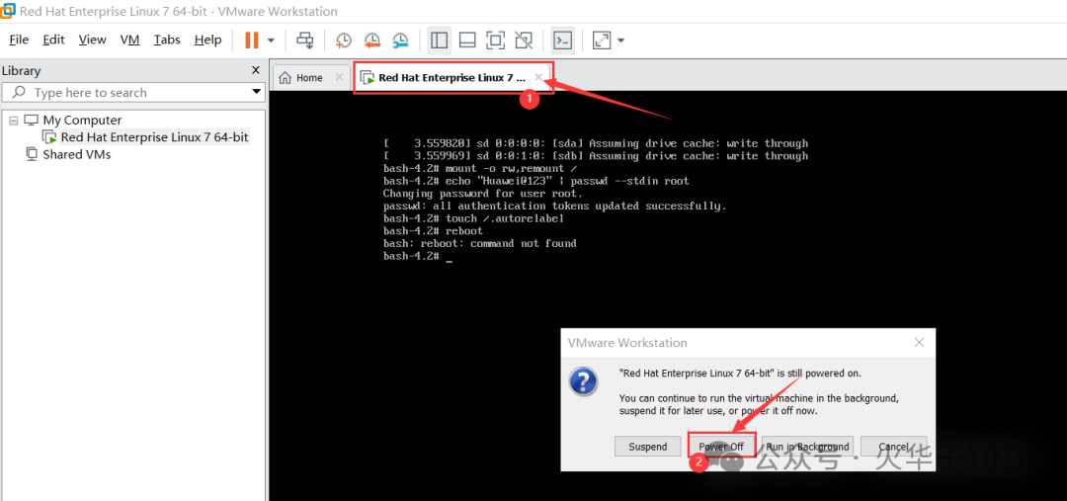
Task: Click the Unity mode toolbar icon
Action: (524, 41)
